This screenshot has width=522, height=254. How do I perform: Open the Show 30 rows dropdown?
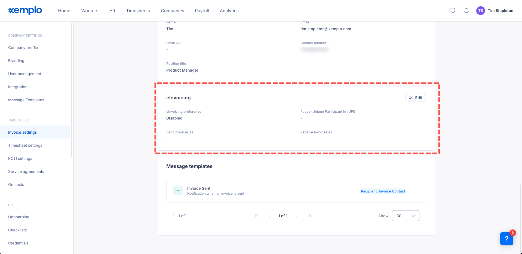coord(405,216)
